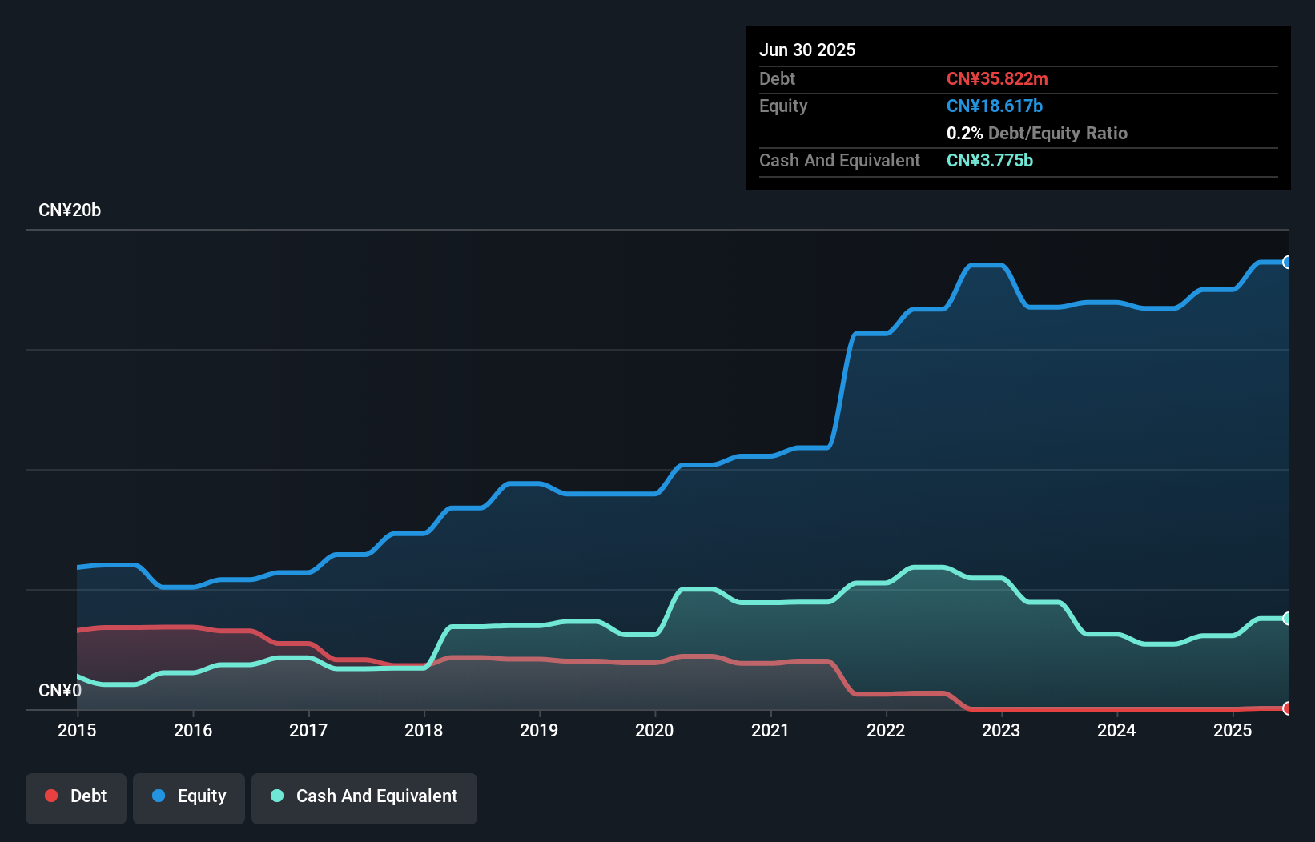Click the Jun 30 2025 tooltip date
The height and width of the screenshot is (842, 1315).
(807, 50)
